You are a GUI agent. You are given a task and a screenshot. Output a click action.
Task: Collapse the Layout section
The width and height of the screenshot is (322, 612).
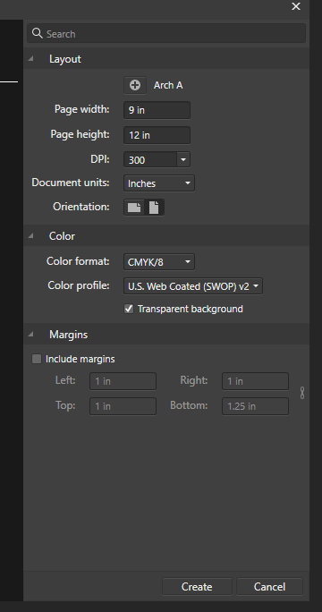coord(30,59)
